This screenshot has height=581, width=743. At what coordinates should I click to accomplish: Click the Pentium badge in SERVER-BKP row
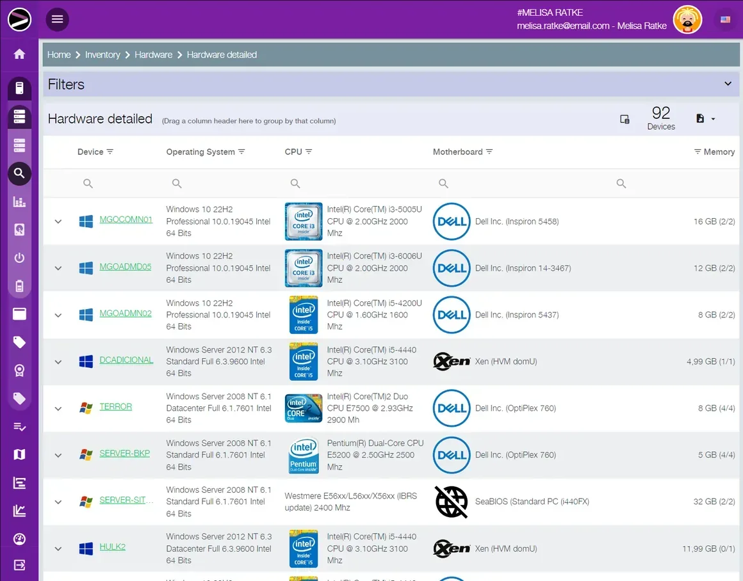click(x=304, y=455)
